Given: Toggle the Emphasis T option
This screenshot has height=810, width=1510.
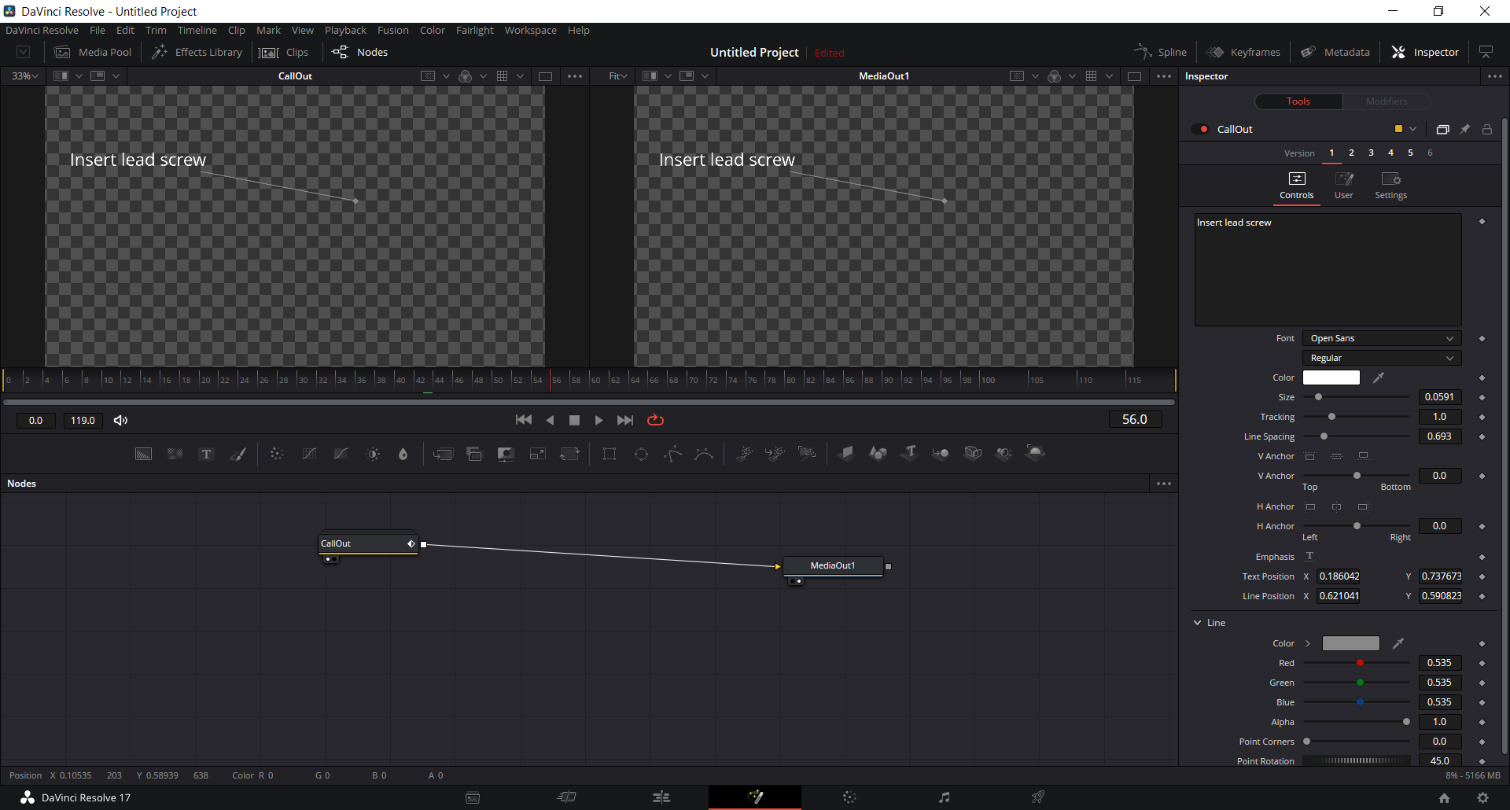Looking at the screenshot, I should (x=1310, y=556).
